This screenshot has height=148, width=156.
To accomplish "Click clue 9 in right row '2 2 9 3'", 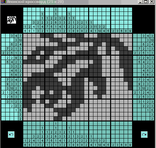I will (x=148, y=58).
